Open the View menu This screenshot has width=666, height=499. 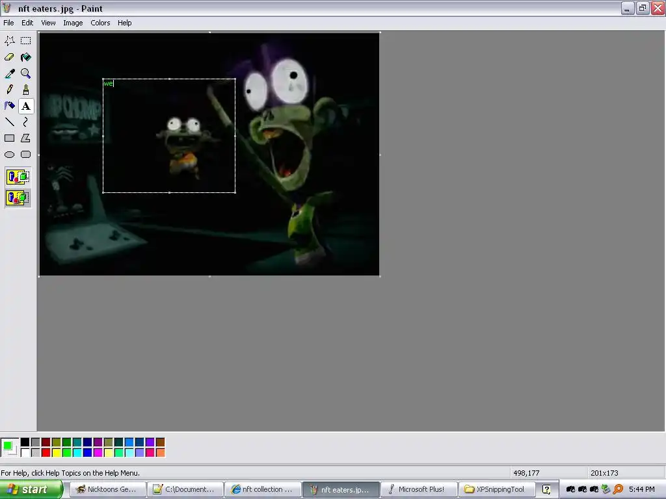coord(48,23)
